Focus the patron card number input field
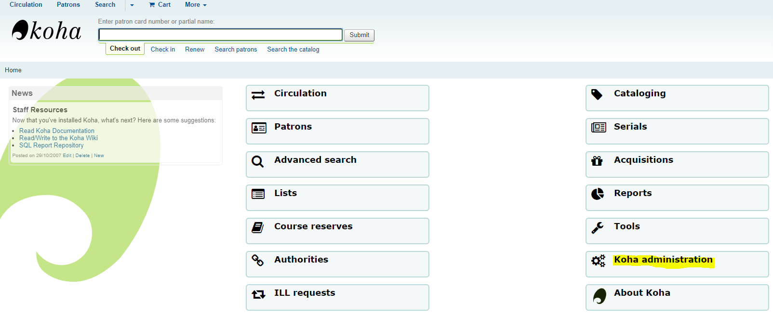Viewport: 773px width, 316px height. click(220, 35)
